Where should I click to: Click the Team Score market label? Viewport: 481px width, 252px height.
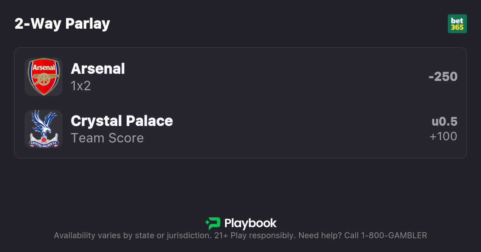(x=107, y=138)
